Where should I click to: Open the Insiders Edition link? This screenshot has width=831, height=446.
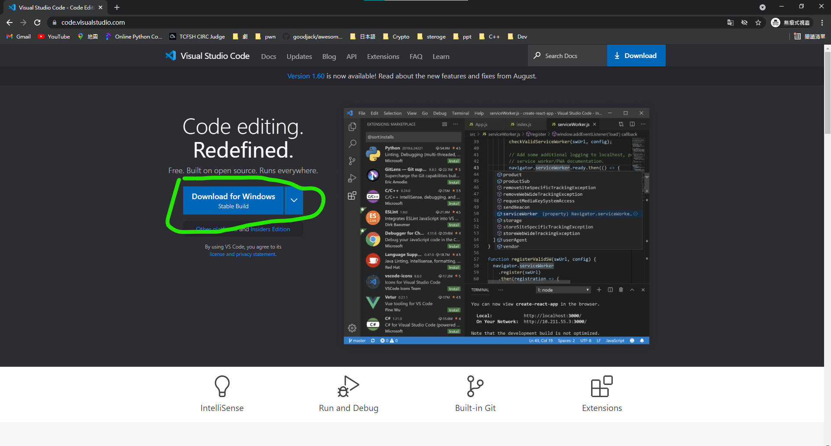tap(270, 229)
